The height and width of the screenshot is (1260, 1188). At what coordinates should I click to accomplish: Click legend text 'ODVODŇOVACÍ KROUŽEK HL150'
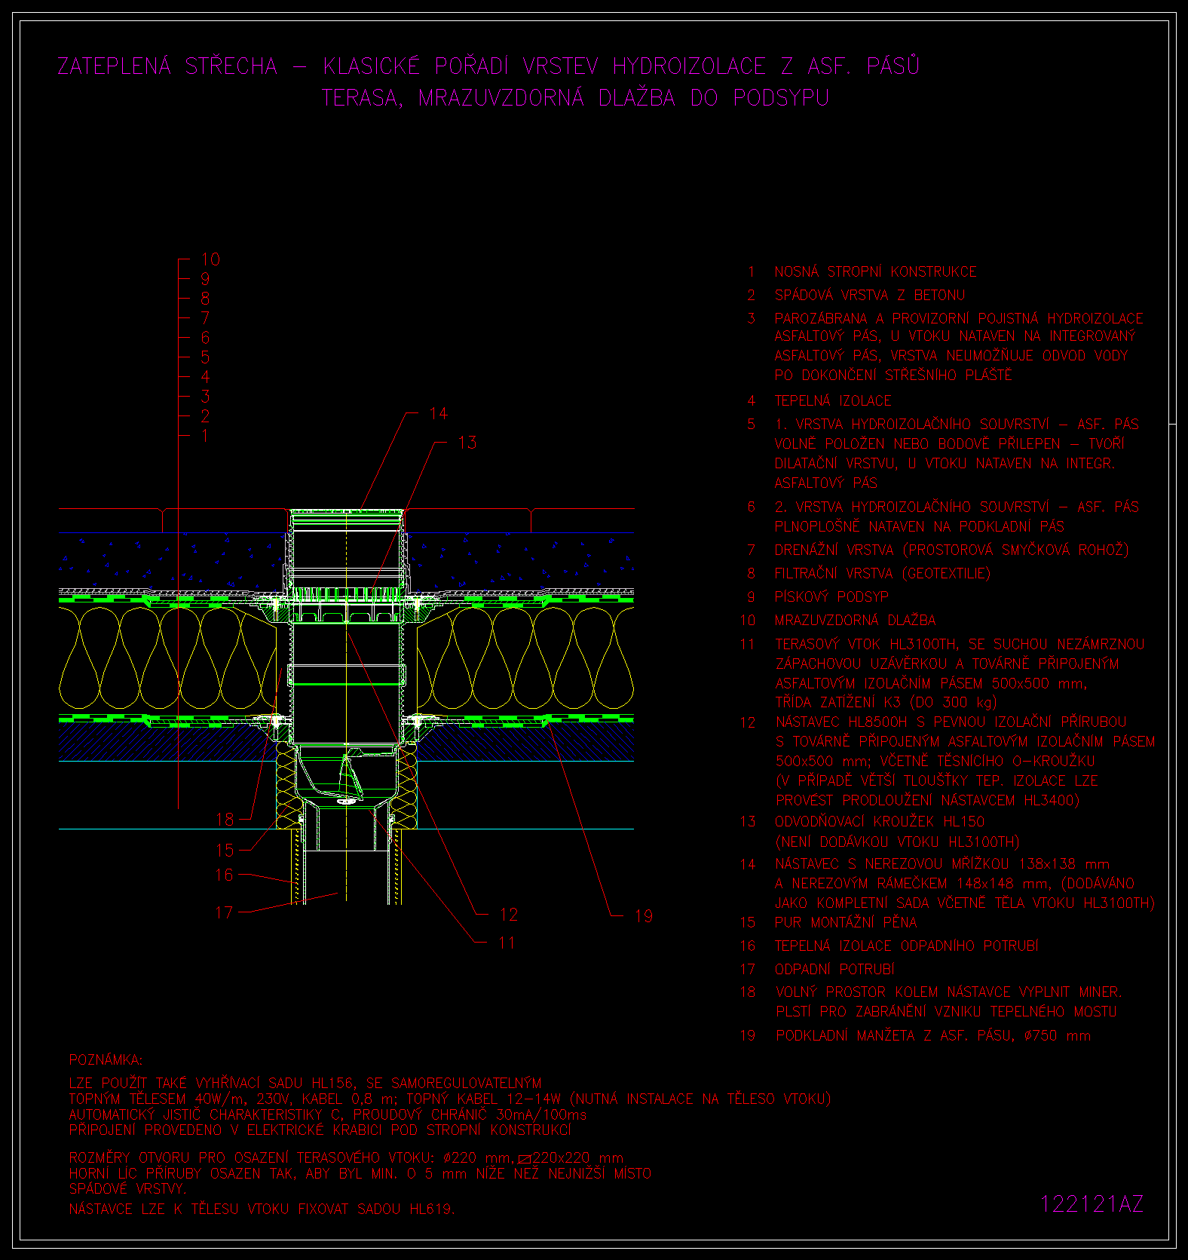coord(880,821)
